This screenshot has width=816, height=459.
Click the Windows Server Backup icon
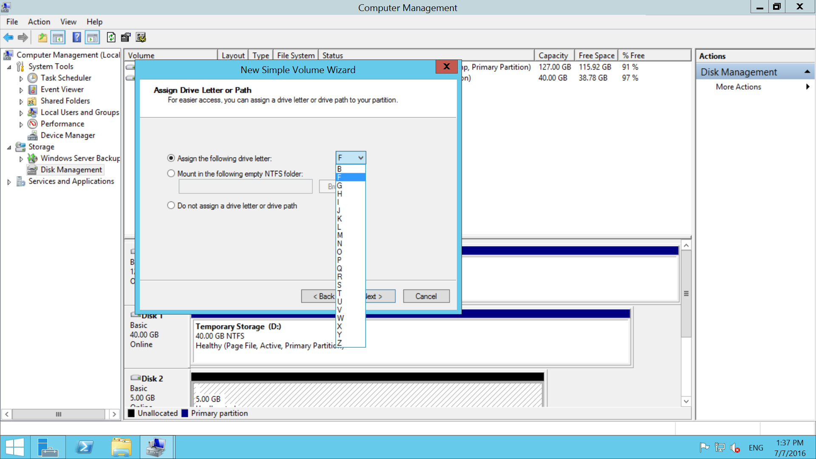[x=32, y=158]
